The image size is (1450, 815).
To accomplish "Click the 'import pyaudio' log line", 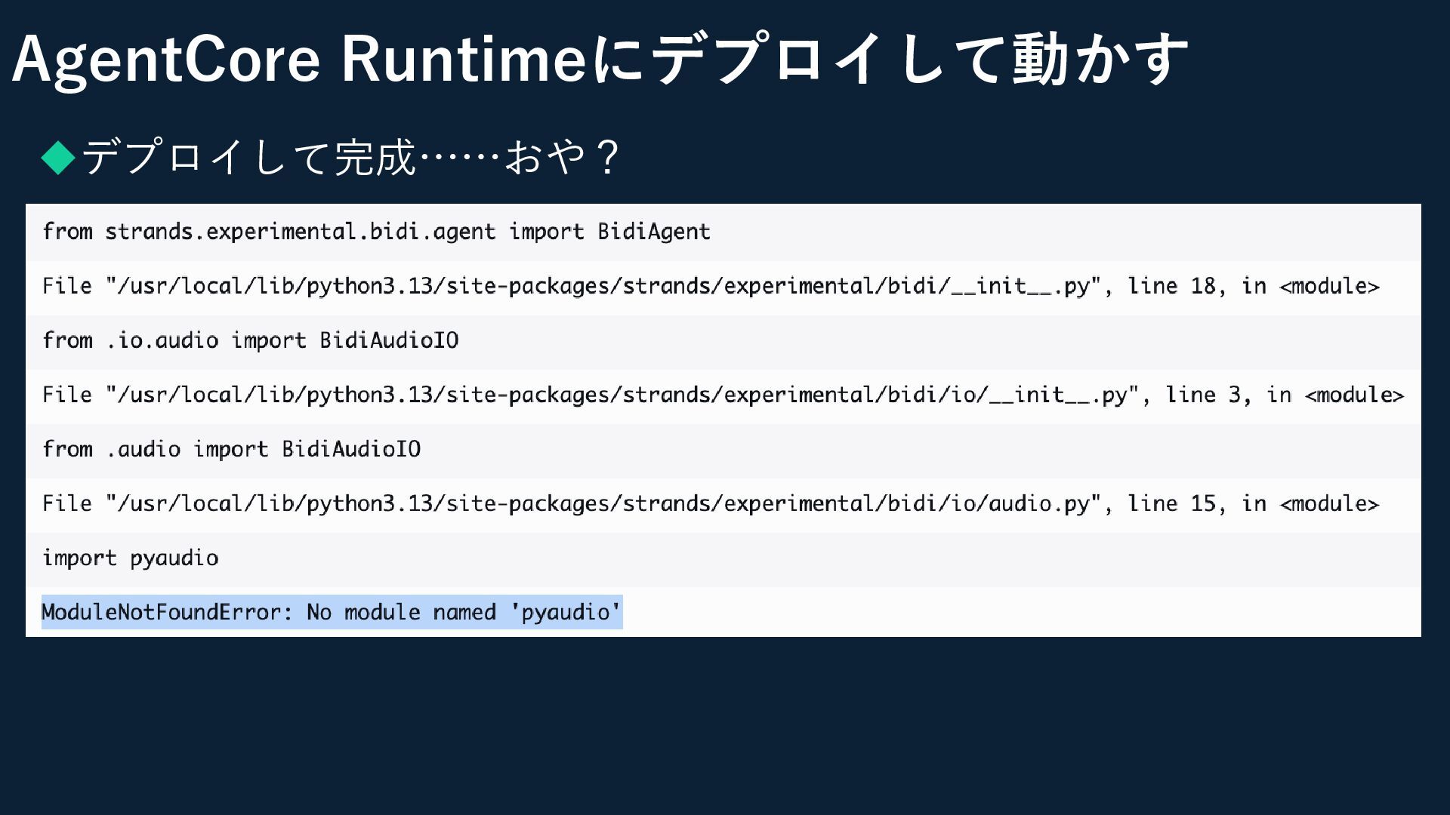I will [130, 558].
